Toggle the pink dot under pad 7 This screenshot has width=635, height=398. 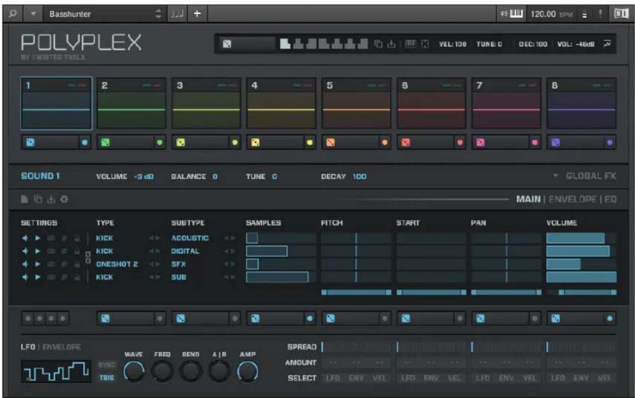pyautogui.click(x=535, y=142)
